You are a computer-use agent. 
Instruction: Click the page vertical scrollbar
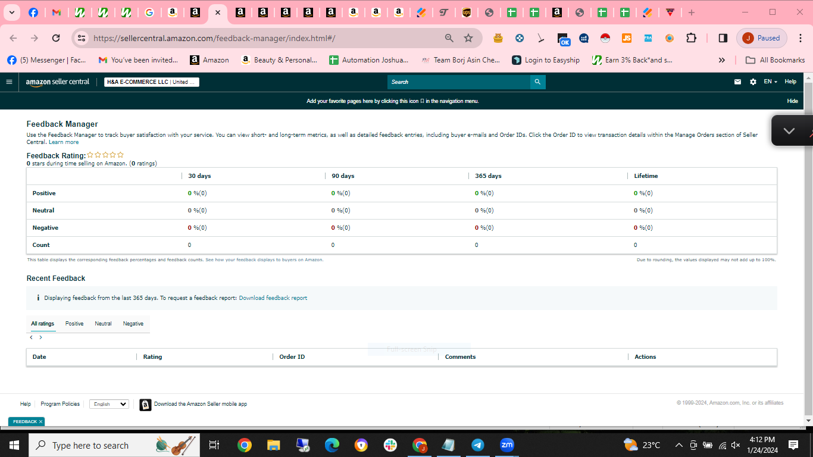pos(808,250)
